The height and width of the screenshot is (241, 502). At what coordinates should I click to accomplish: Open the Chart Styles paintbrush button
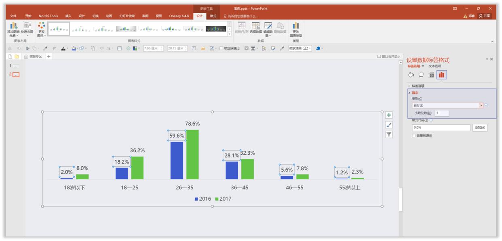389,125
